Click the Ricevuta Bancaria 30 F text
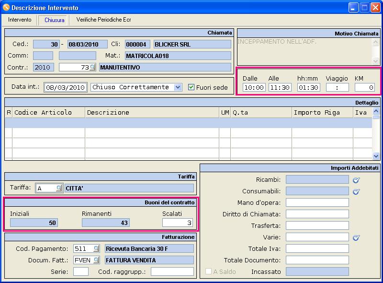 click(149, 248)
